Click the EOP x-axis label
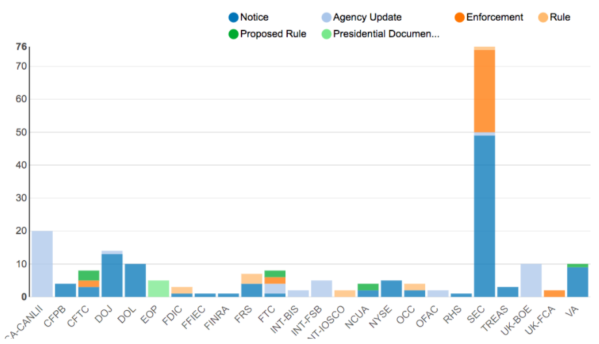The height and width of the screenshot is (344, 599). (x=149, y=314)
